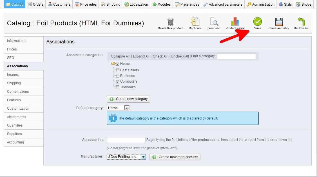317x177 pixels.
Task: Switch to the Suppliers tab
Action: tap(24, 134)
